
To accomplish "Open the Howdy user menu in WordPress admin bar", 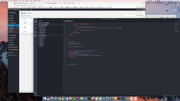I will click(x=140, y=10).
